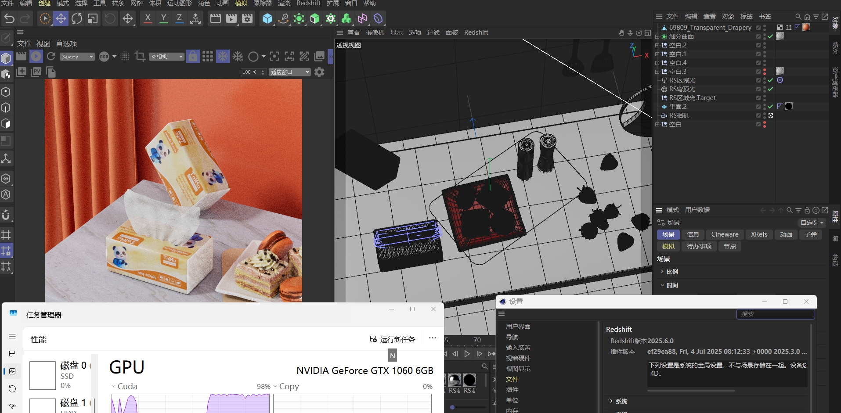This screenshot has height=413, width=841.
Task: Click the refresh render icon in Redshift view
Action: [51, 56]
